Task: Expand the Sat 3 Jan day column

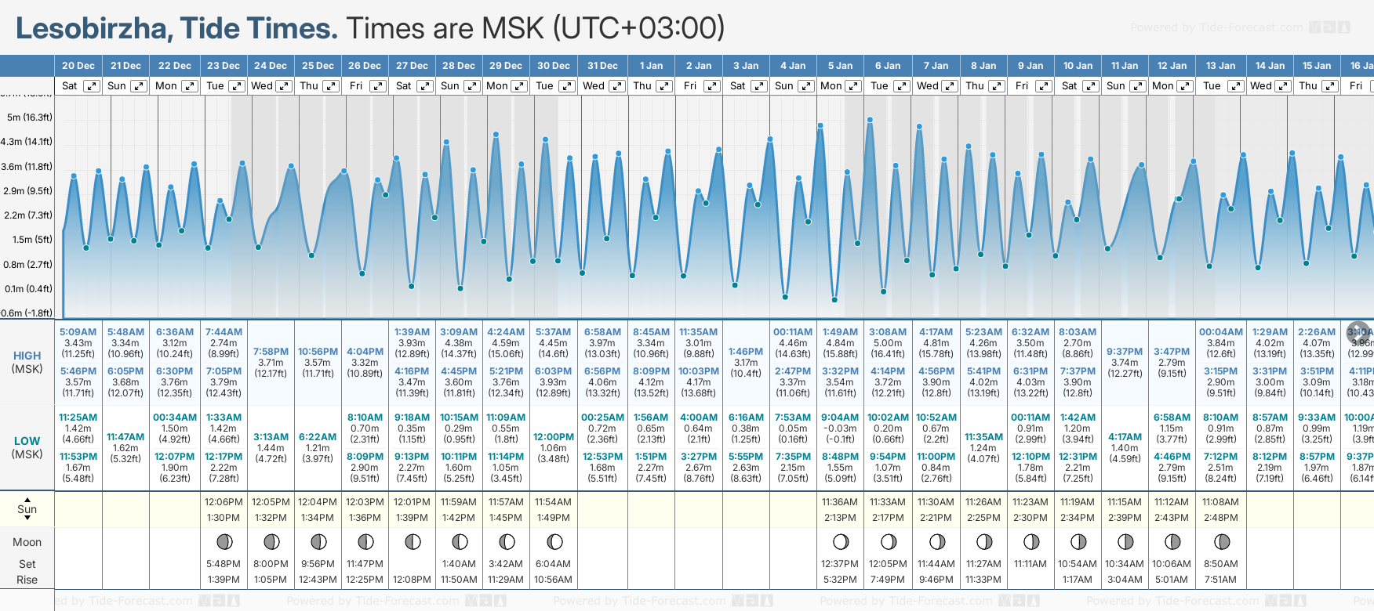Action: point(759,86)
